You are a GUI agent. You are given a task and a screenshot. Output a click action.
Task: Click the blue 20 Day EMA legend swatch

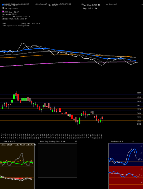[x=3, y=5]
